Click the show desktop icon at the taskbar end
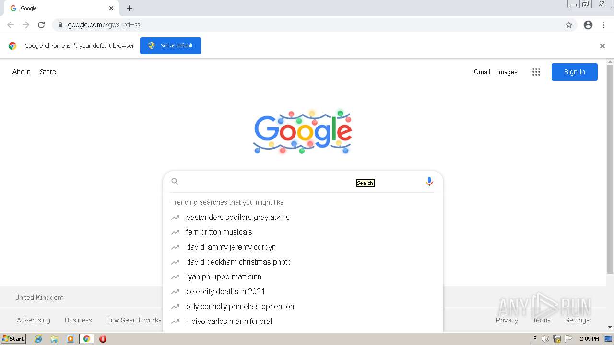Image resolution: width=614 pixels, height=345 pixels. [609, 339]
